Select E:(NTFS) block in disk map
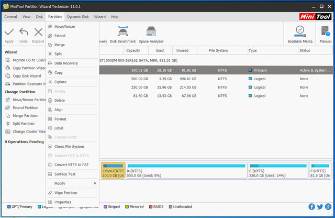 click(x=278, y=170)
